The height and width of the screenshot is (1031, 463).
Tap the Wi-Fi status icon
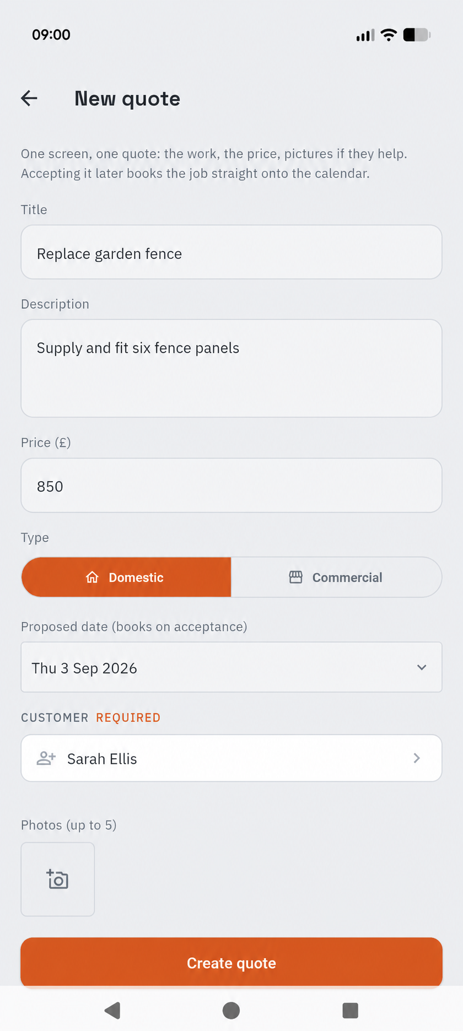(389, 35)
